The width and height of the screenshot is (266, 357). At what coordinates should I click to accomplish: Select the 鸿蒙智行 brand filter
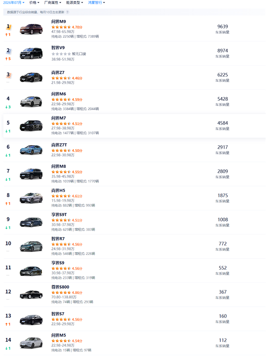96,3
